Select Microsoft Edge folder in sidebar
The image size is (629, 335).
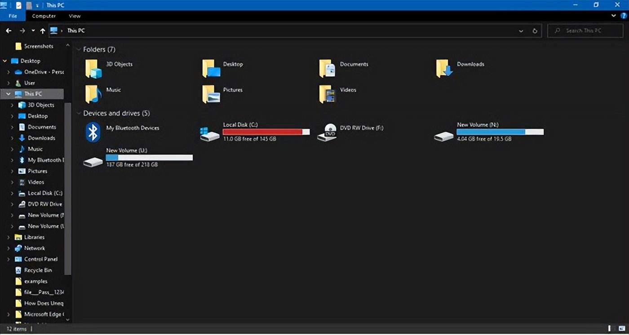[40, 314]
